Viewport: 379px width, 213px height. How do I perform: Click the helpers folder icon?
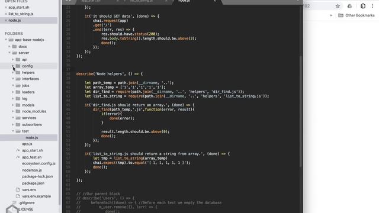(x=18, y=72)
